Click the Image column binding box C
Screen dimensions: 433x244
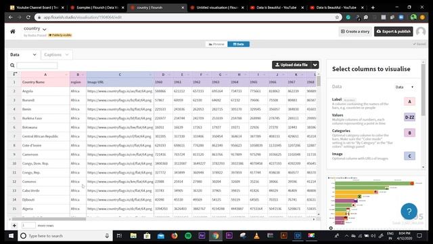(x=409, y=156)
